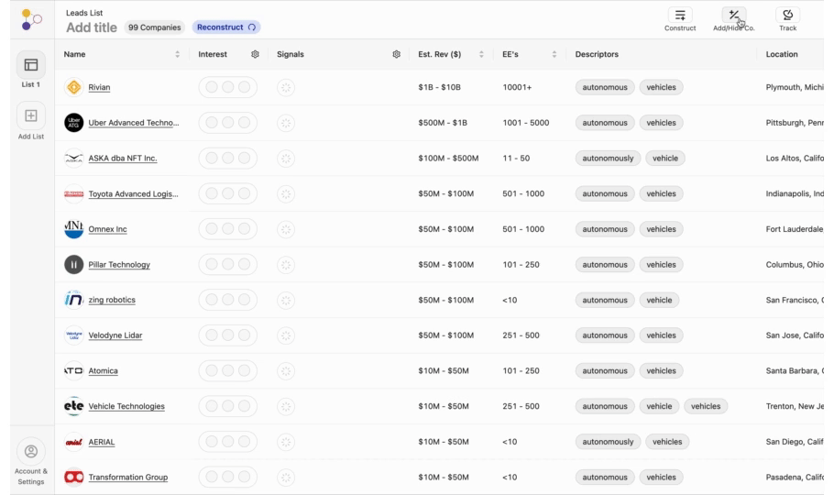Click AERIAL logo icon
This screenshot has height=495, width=834.
74,442
